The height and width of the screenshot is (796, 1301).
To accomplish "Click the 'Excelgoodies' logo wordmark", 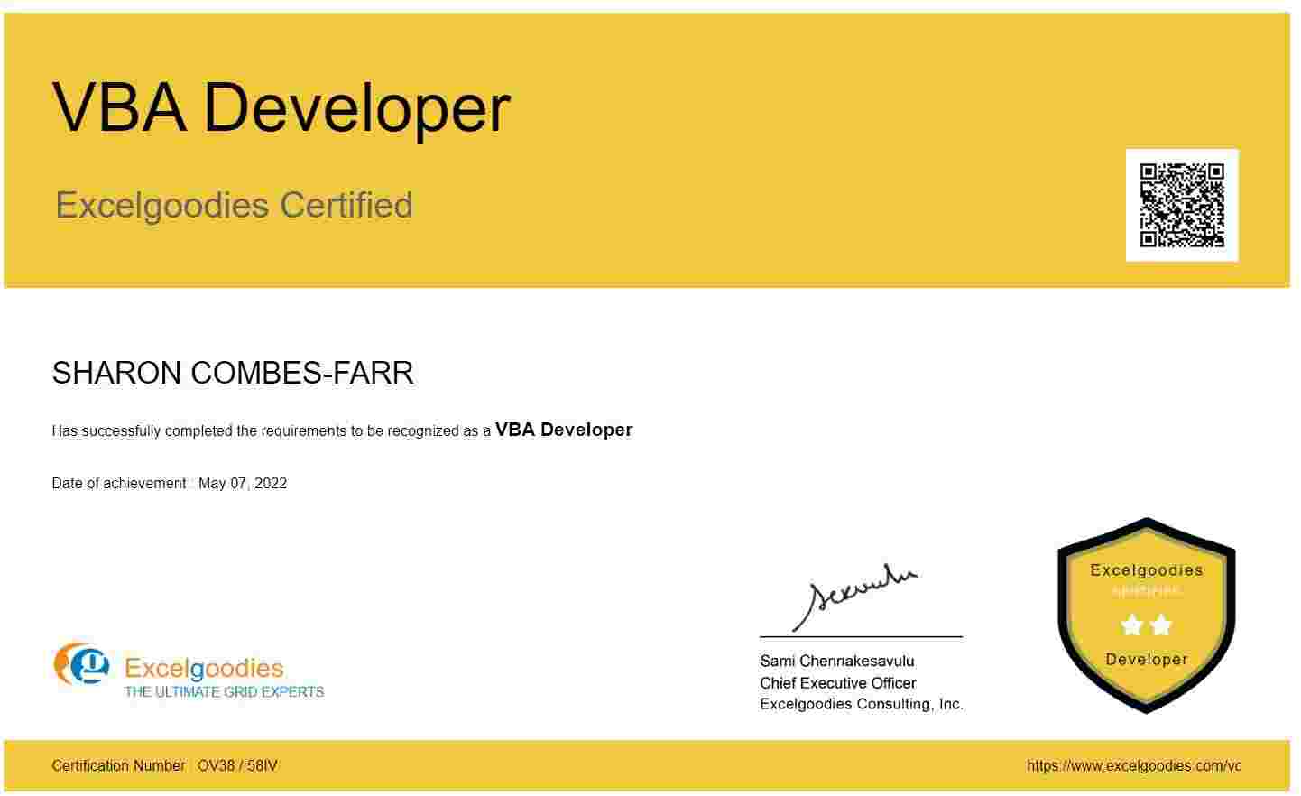I will [204, 669].
